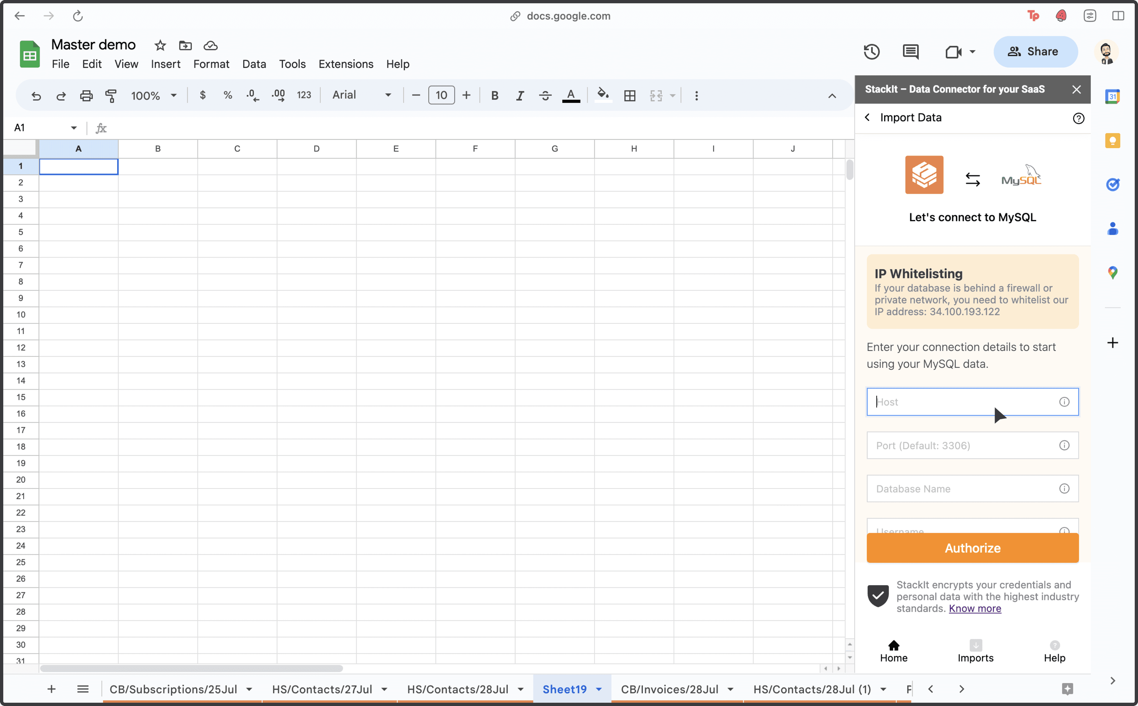Screen dimensions: 1138x706
Task: Switch to CB/Invoices/28Jul sheet tab
Action: coord(669,689)
